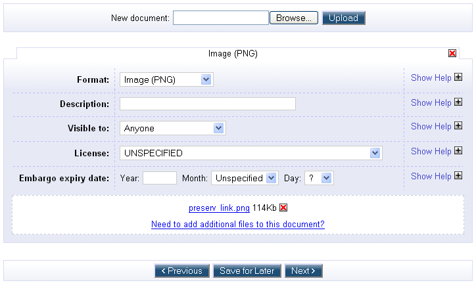
Task: Proceed with the Next button
Action: pos(304,271)
